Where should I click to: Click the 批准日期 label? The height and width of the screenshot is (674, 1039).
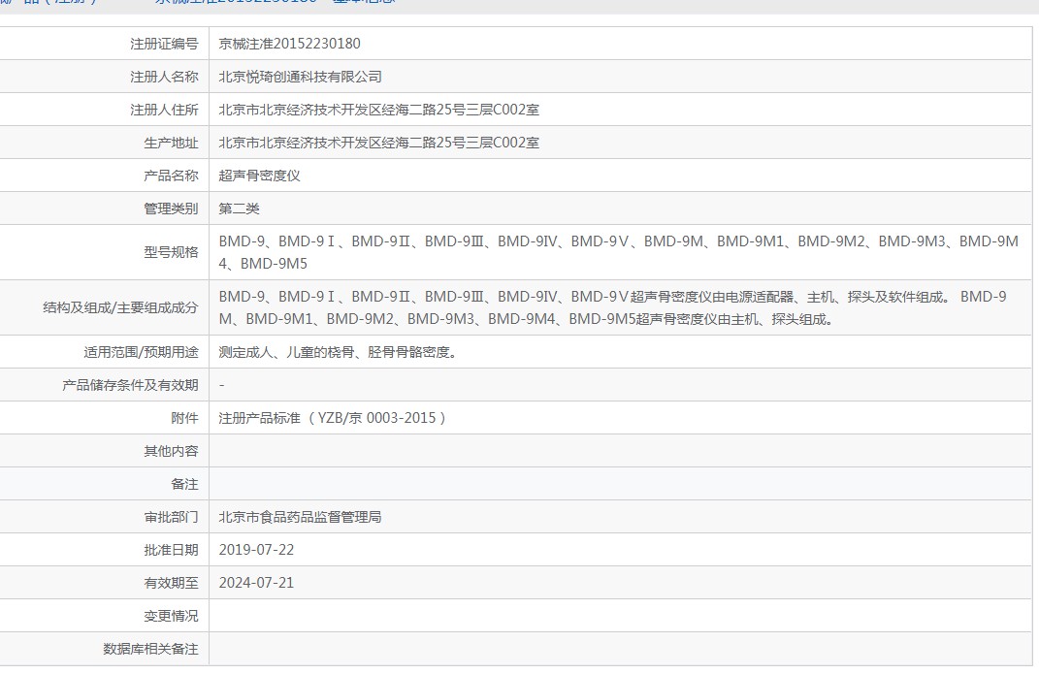tap(171, 551)
